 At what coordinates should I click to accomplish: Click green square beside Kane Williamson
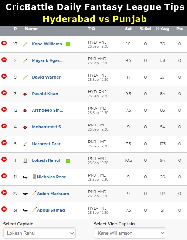pos(68,44)
